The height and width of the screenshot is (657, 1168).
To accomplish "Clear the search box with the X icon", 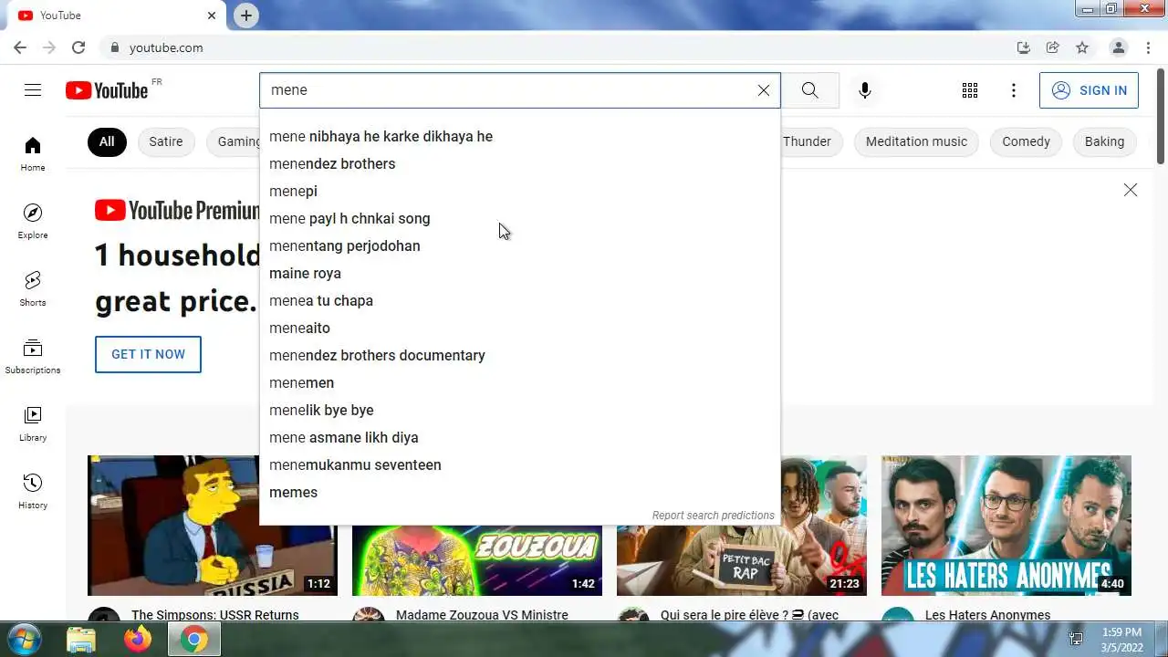I will [x=764, y=90].
